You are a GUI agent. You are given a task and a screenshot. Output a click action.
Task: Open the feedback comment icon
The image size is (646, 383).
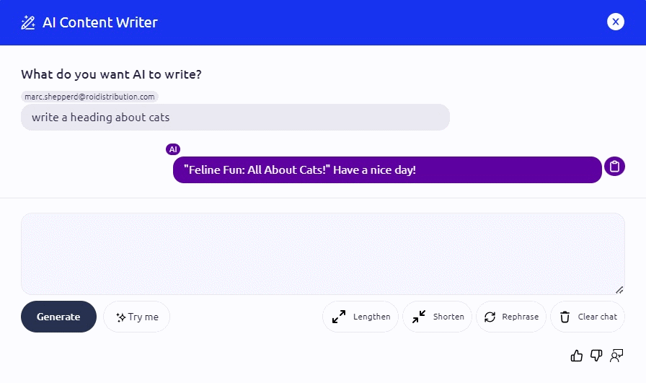[616, 355]
